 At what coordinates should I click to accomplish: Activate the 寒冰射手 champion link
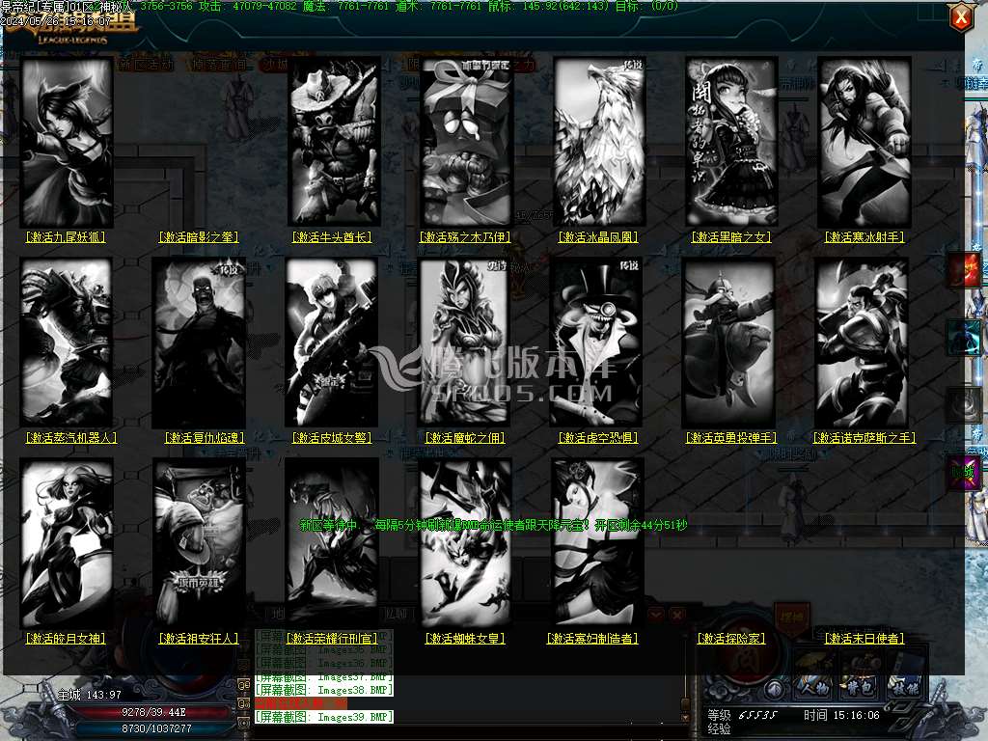tap(864, 237)
